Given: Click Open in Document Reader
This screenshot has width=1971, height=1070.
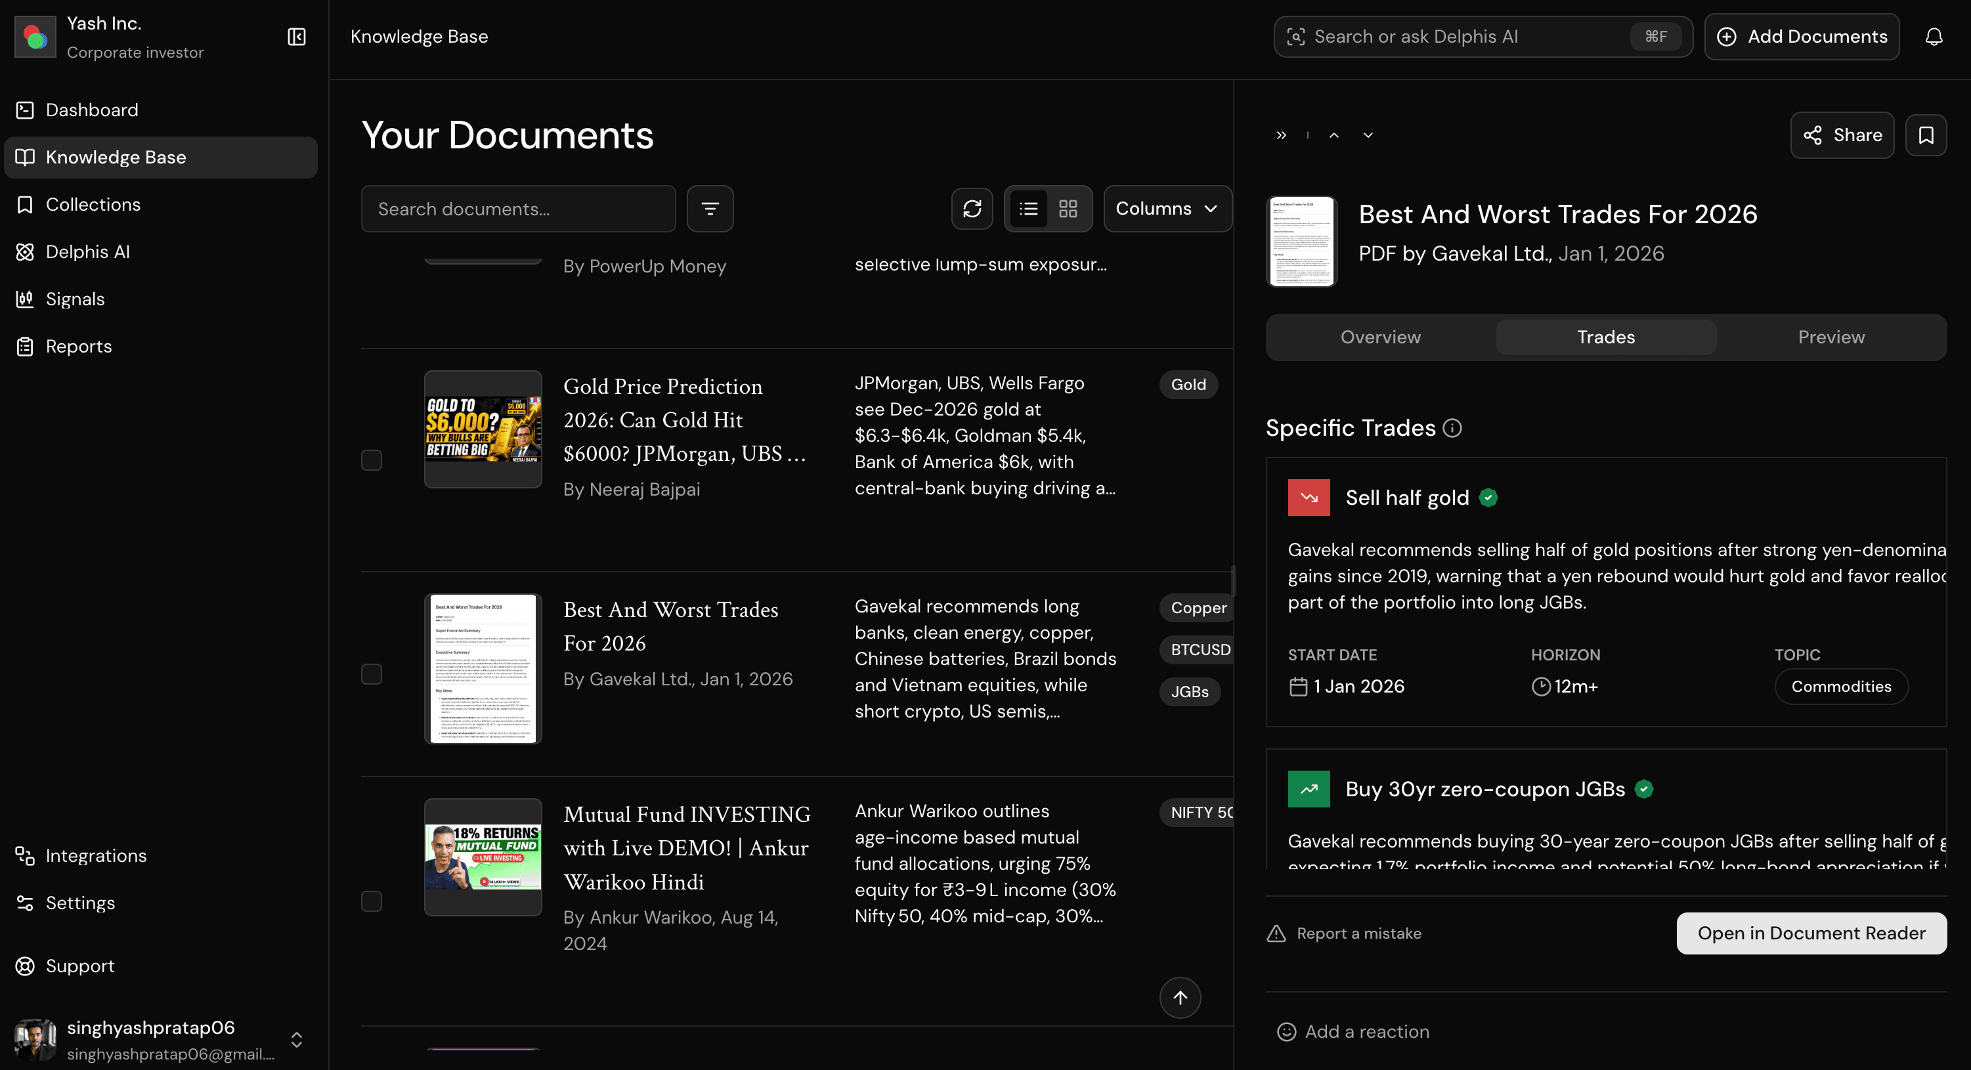Looking at the screenshot, I should click(x=1811, y=934).
